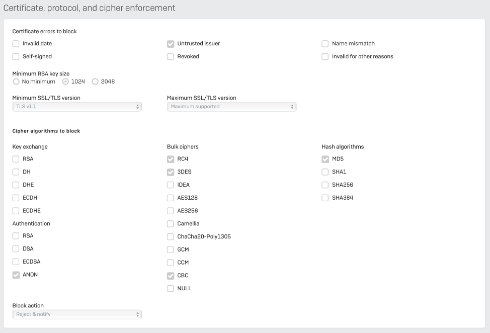Check the SHA1 hash algorithm
The width and height of the screenshot is (490, 333).
(325, 172)
